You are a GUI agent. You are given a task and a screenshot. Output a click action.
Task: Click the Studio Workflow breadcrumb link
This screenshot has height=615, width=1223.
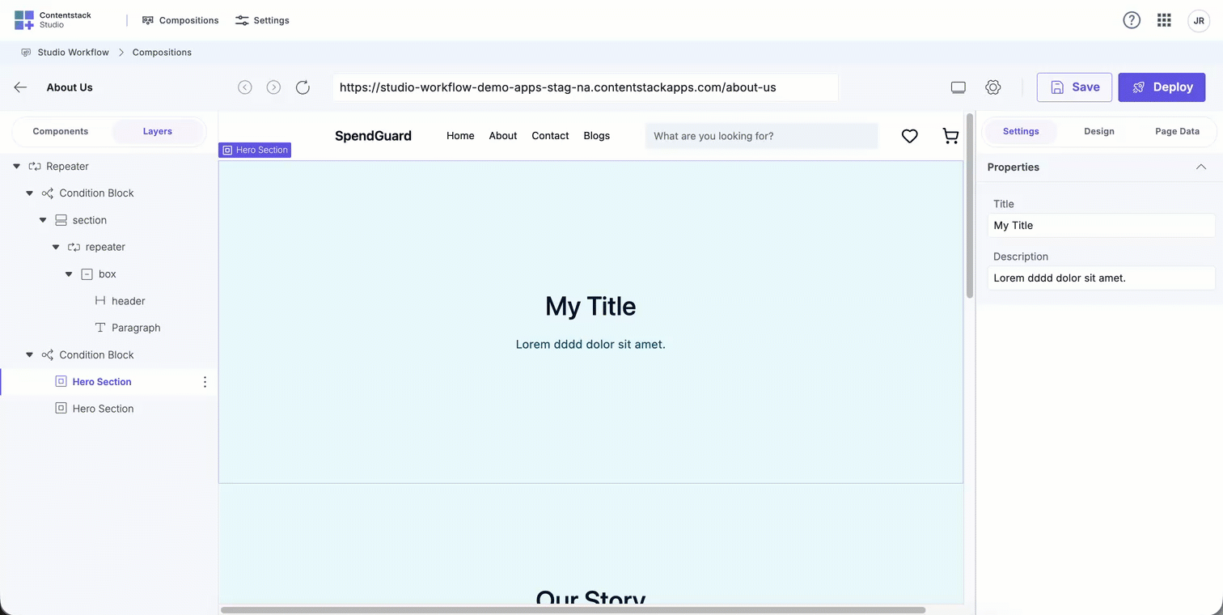pos(72,52)
